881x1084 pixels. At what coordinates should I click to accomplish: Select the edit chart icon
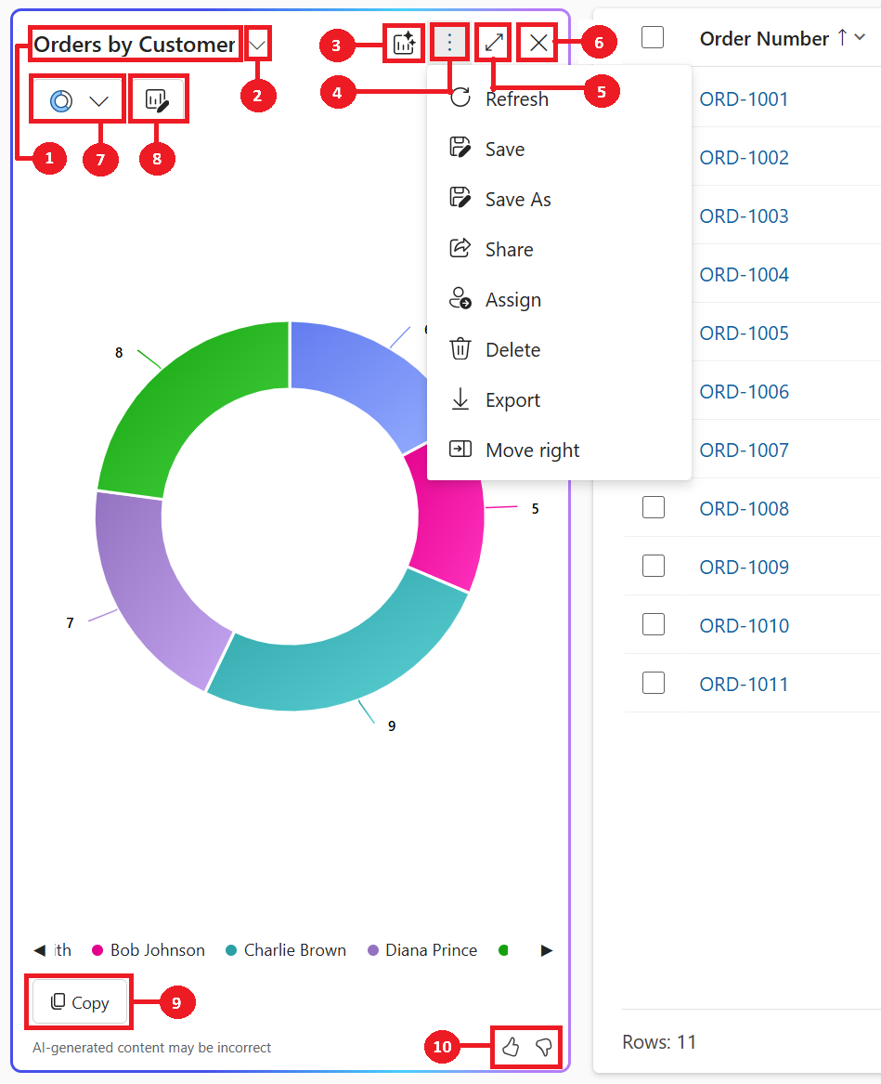click(158, 98)
